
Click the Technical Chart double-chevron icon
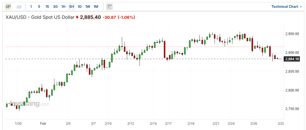[301, 7]
